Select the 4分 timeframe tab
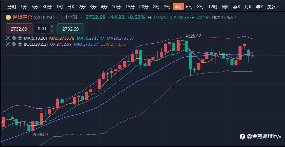This screenshot has width=285, height=147. (x=104, y=7)
